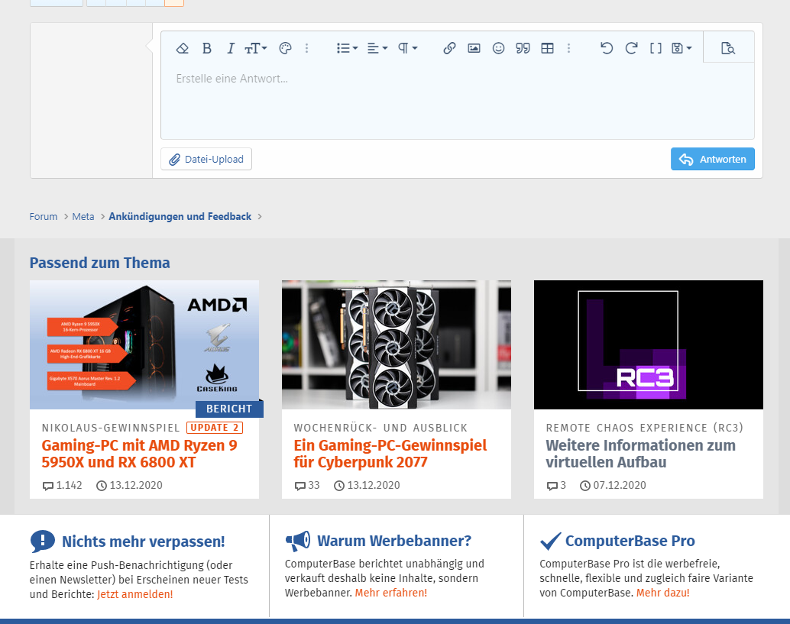790x624 pixels.
Task: Insert a link via chain icon
Action: (449, 48)
